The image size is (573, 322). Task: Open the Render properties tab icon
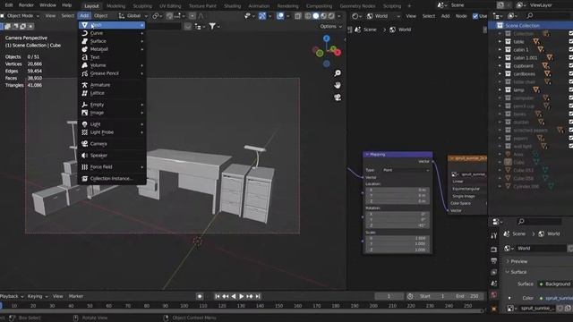click(494, 250)
